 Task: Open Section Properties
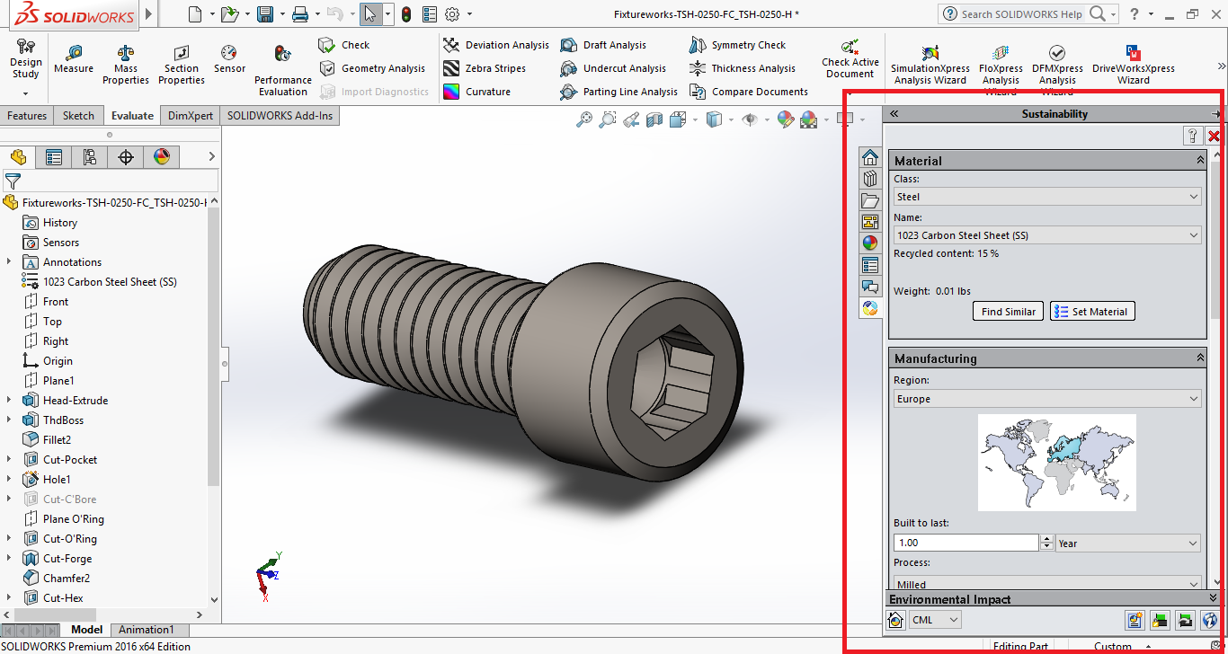182,65
